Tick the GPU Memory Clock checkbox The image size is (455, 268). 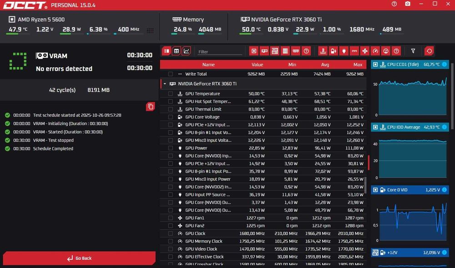point(170,241)
